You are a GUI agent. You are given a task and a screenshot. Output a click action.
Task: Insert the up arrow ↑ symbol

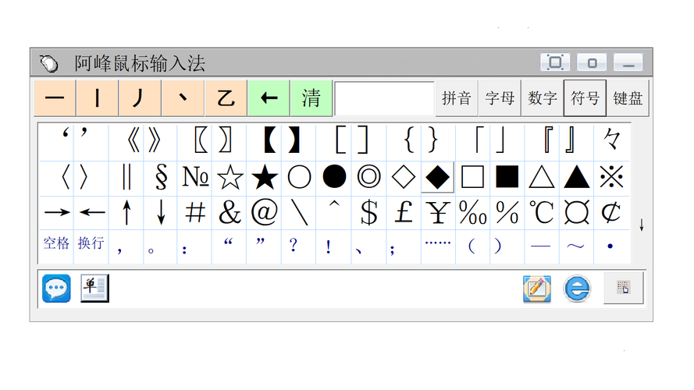[126, 213]
